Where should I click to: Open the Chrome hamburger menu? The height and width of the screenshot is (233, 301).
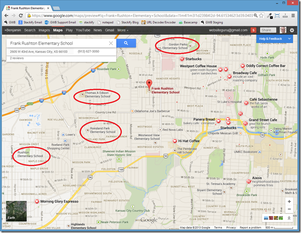pos(293,16)
